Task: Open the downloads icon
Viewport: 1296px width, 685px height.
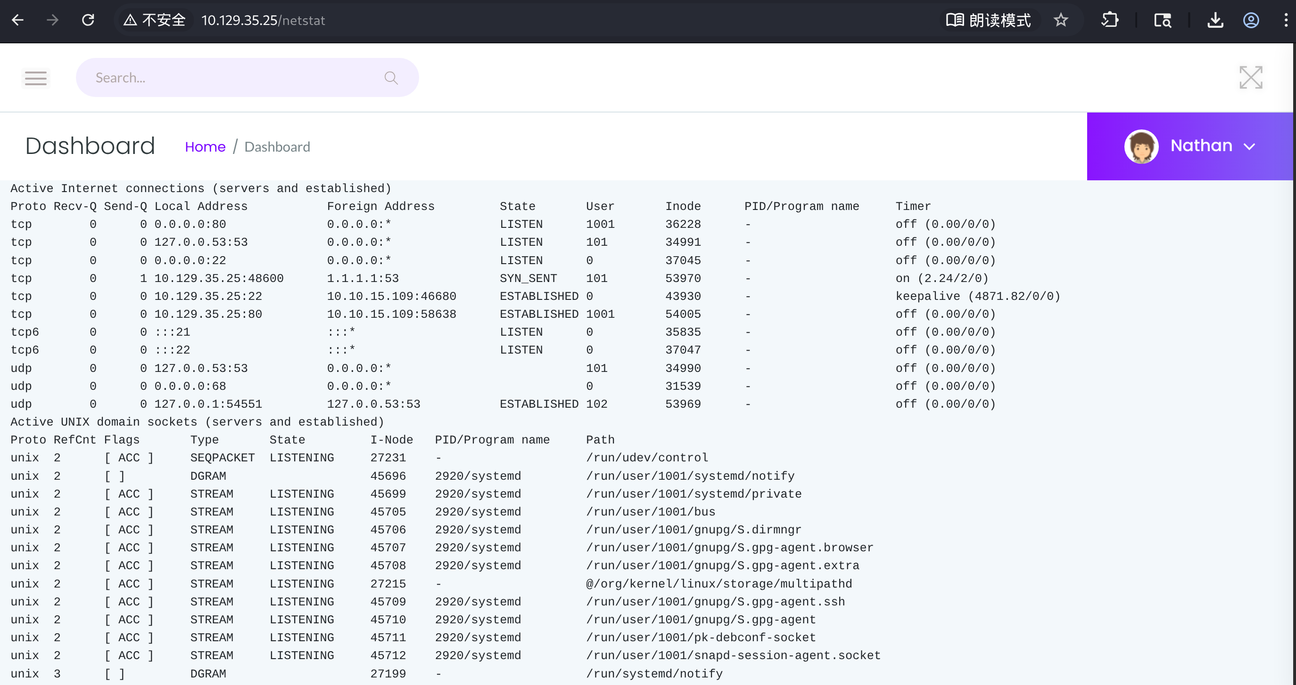Action: pyautogui.click(x=1215, y=20)
